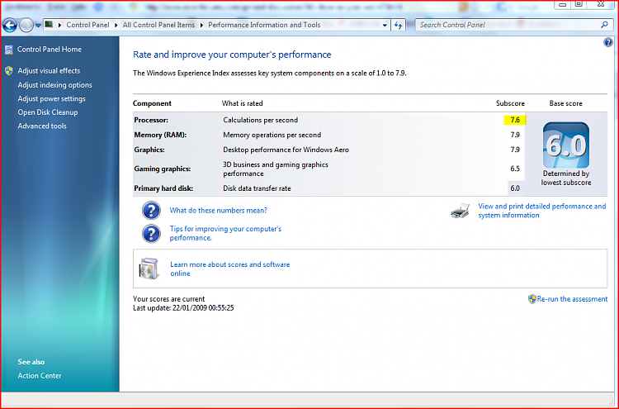Launch Open Disk Cleanup
The width and height of the screenshot is (619, 409).
(48, 112)
